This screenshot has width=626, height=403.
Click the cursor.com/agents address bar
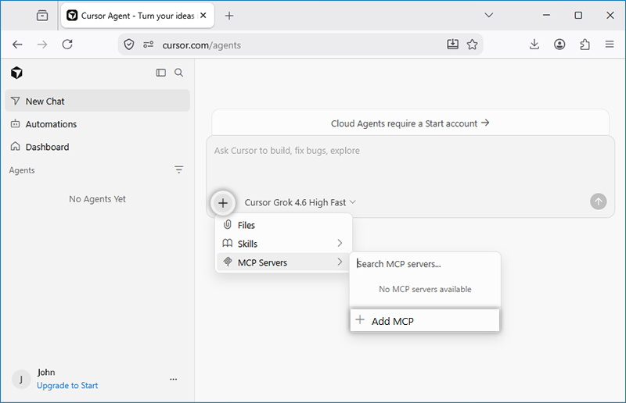[x=300, y=45]
